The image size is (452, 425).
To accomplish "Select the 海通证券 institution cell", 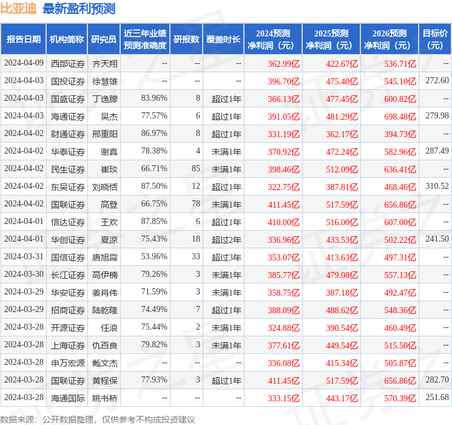I will (x=68, y=117).
